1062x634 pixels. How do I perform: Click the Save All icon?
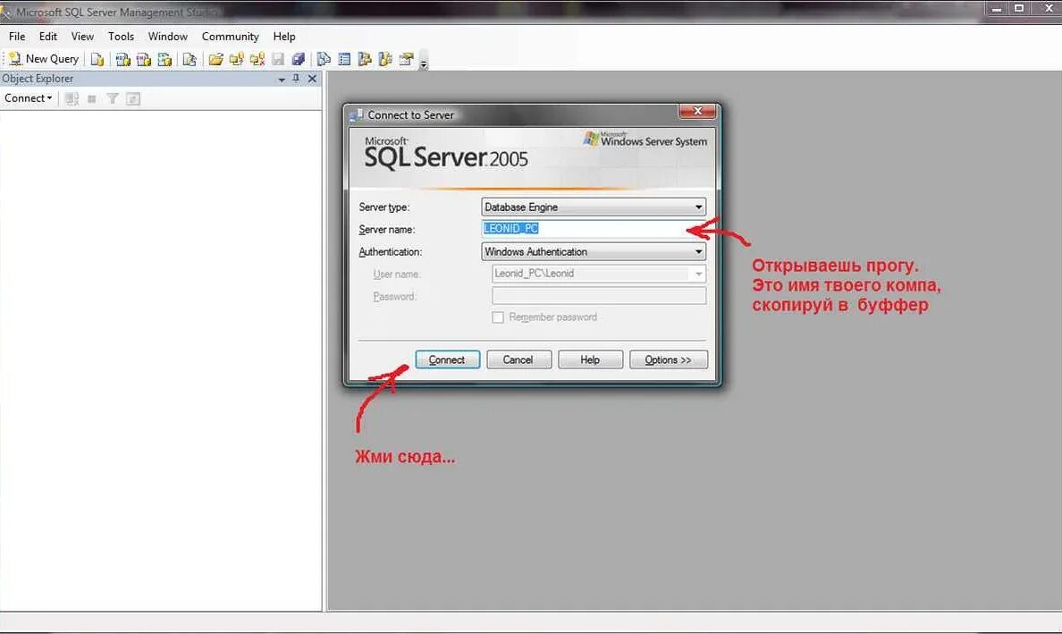point(298,60)
